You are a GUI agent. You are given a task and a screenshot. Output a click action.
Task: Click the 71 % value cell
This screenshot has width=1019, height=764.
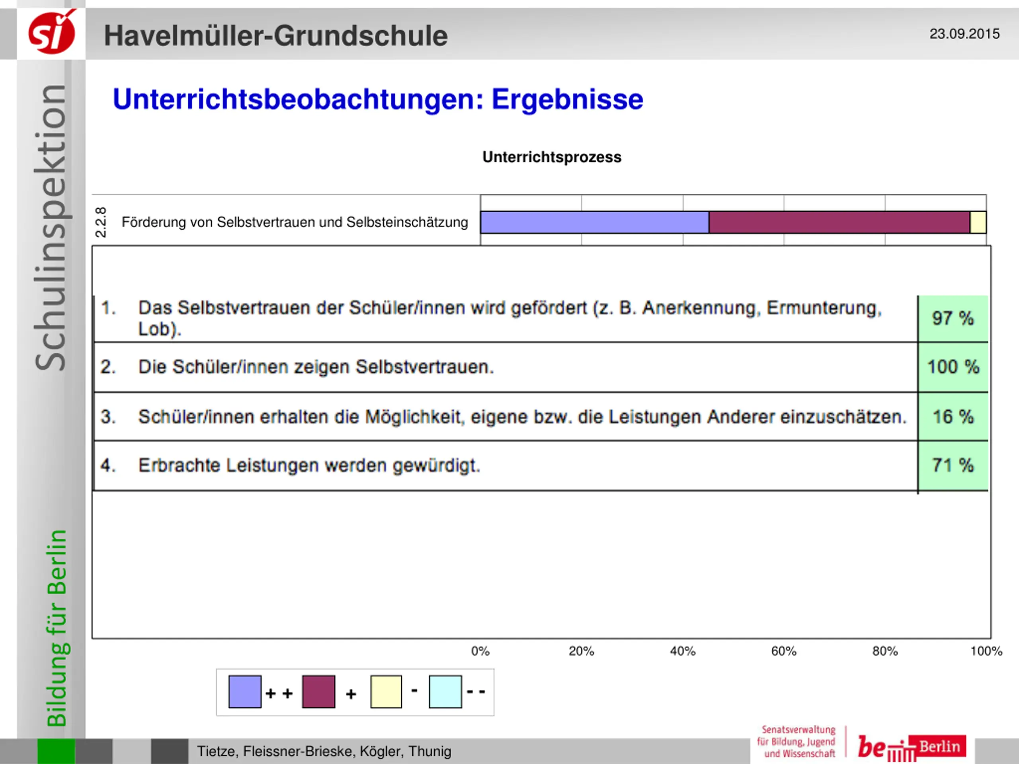tap(953, 465)
